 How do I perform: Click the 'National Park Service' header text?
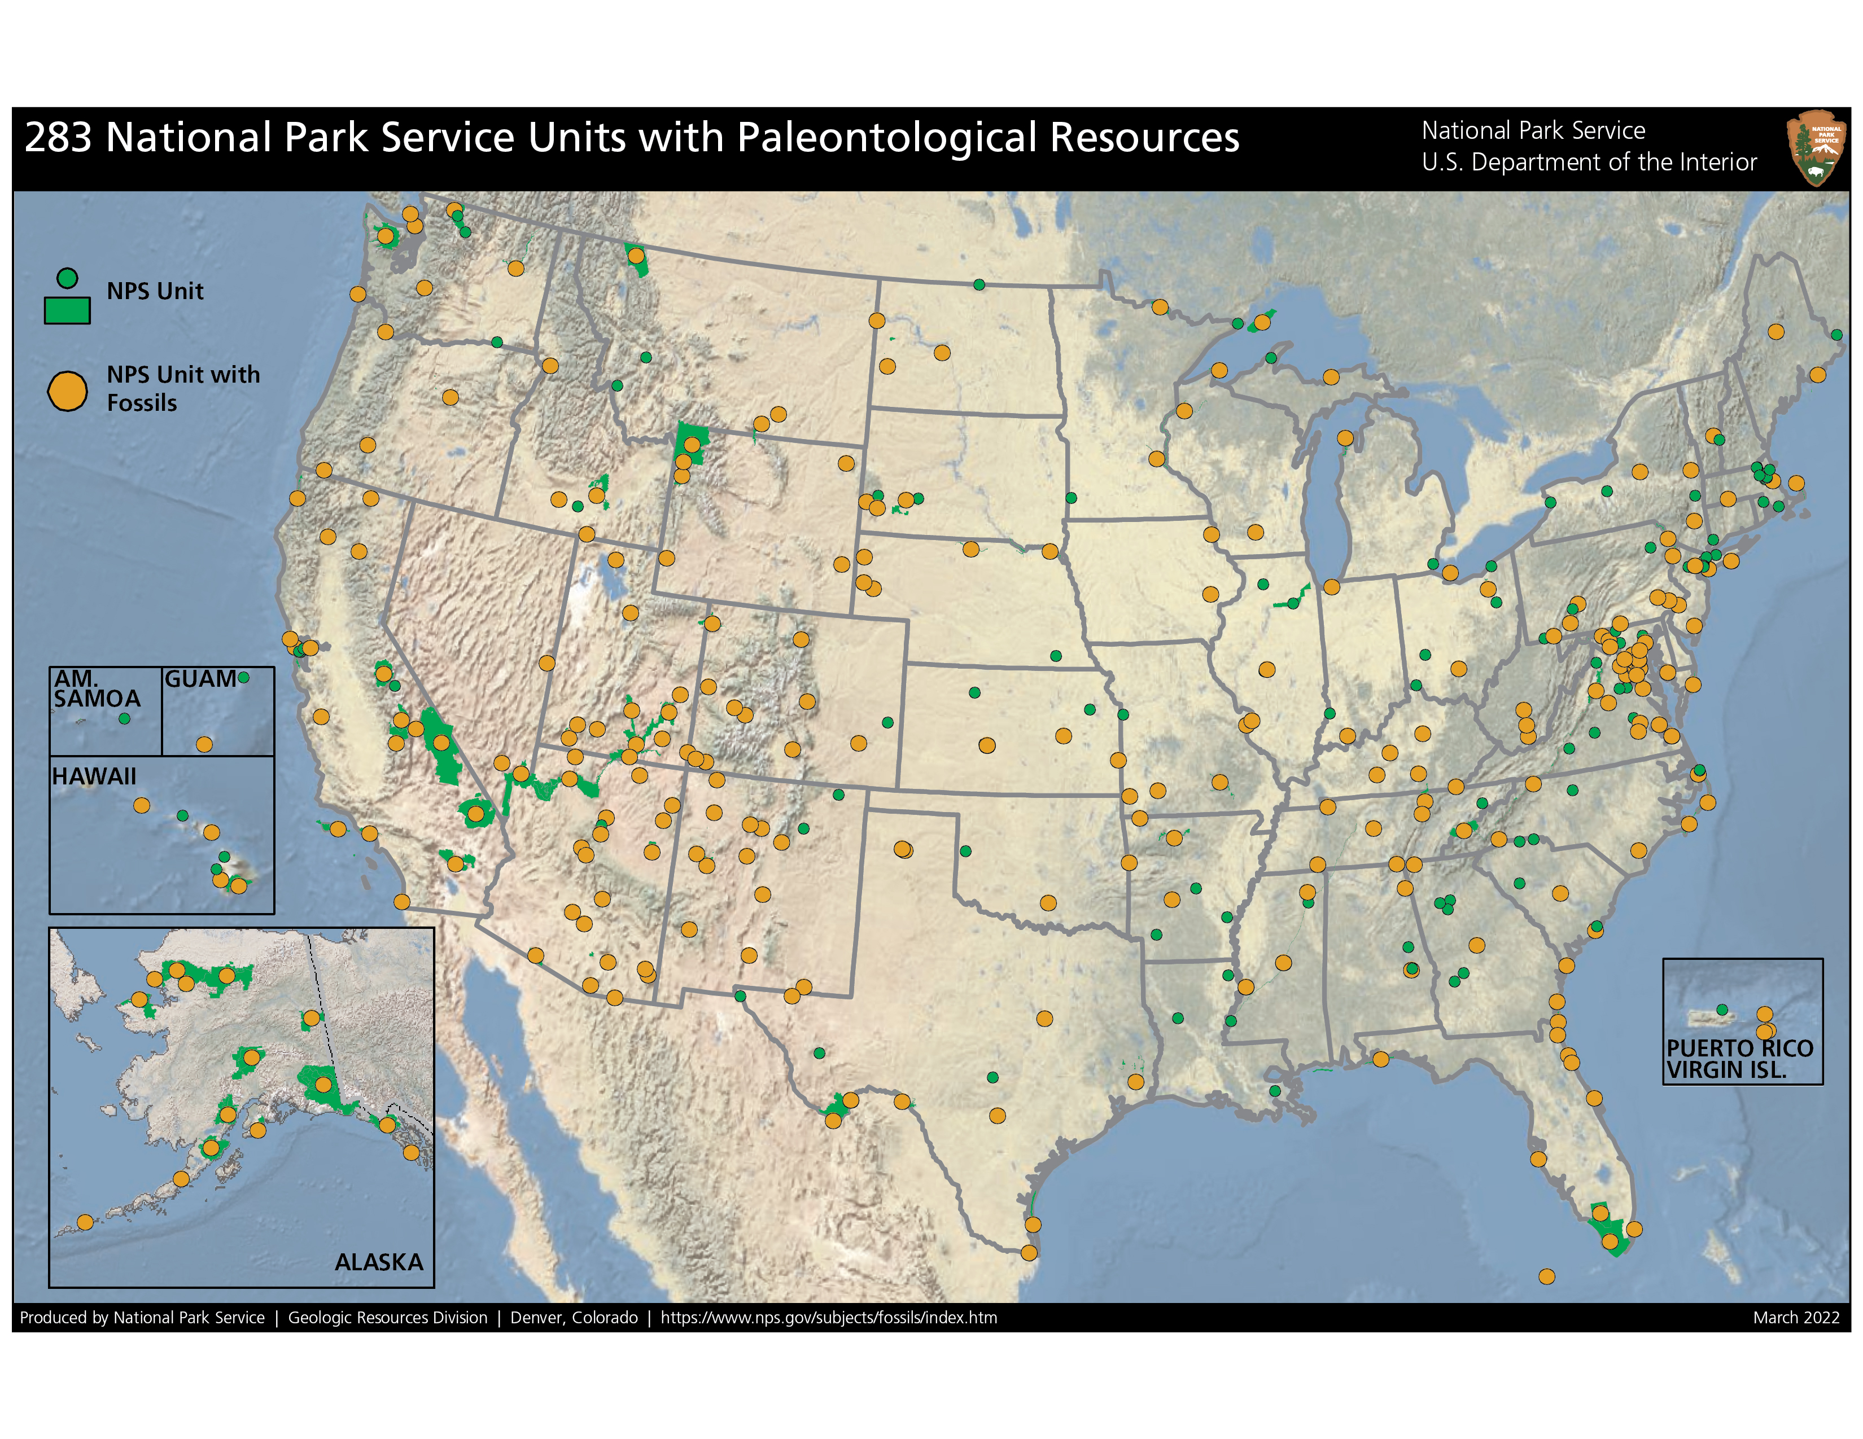1533,130
